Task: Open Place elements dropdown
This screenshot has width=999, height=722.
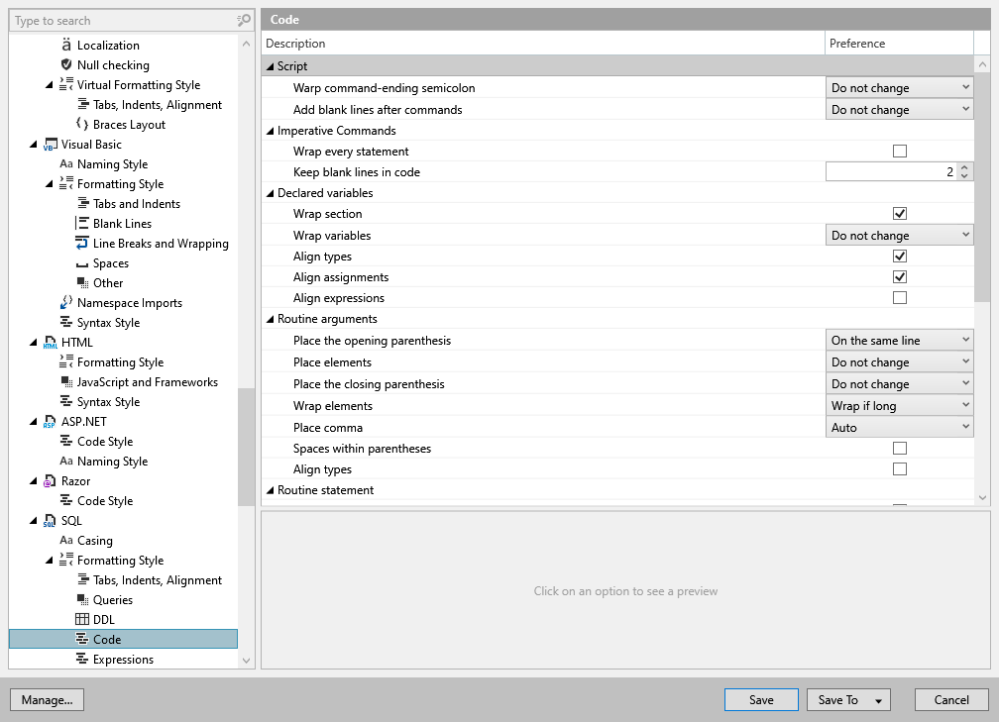Action: point(899,361)
